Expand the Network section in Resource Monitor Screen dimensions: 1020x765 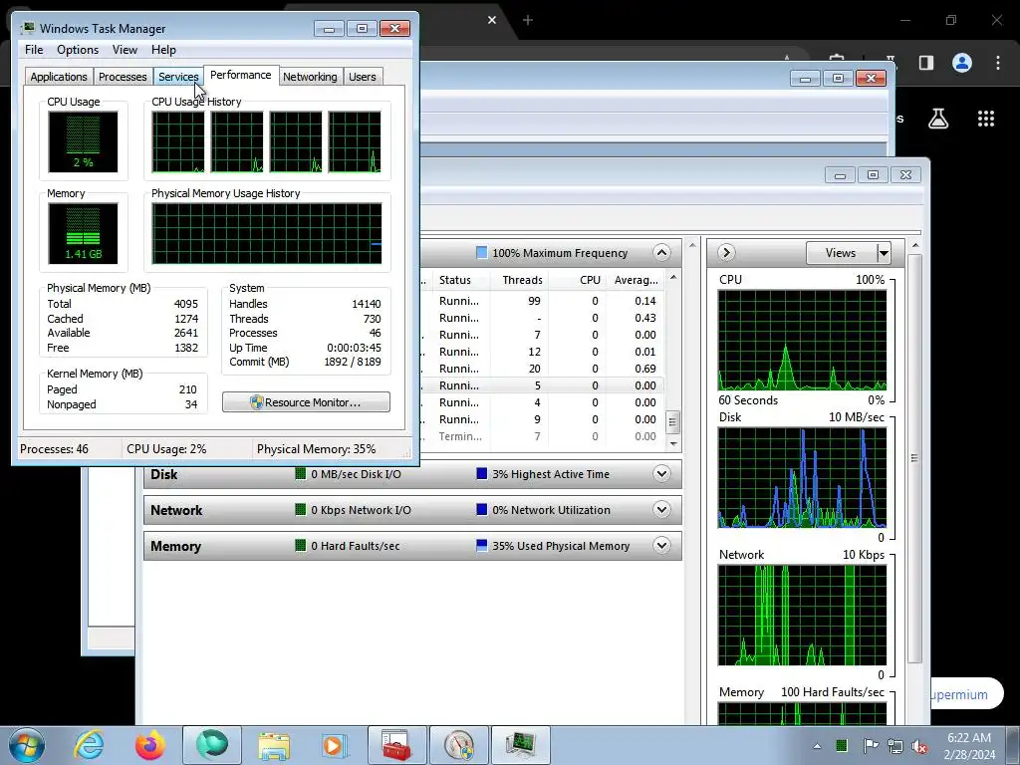coord(661,509)
